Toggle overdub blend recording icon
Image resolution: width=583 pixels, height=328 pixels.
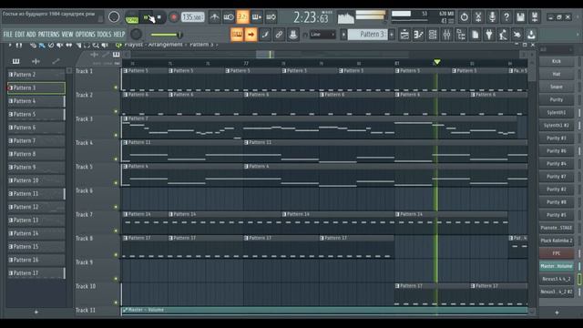coord(257,17)
